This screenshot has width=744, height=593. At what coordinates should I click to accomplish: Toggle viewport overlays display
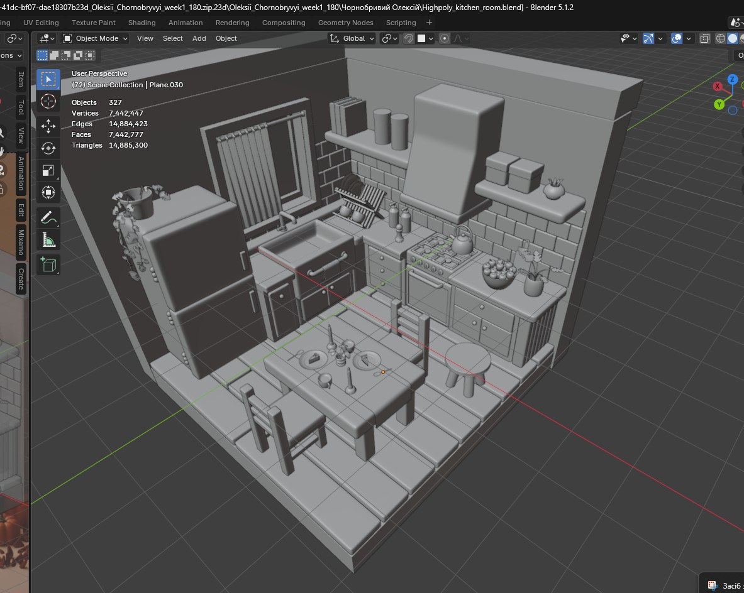(x=677, y=38)
